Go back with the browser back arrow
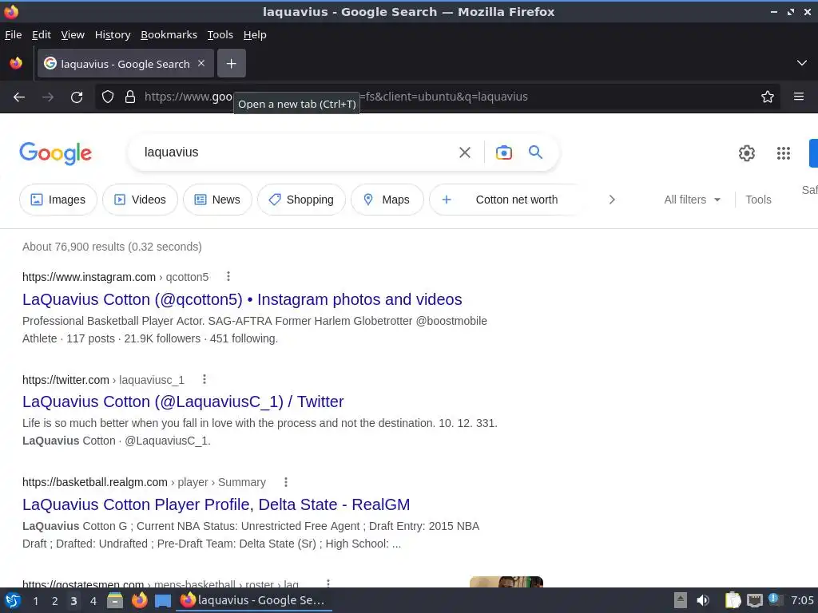This screenshot has height=613, width=818. pos(19,97)
